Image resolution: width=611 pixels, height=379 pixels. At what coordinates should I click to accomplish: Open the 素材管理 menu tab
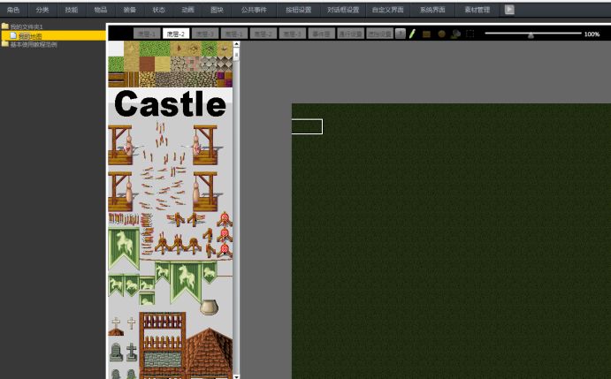click(477, 10)
